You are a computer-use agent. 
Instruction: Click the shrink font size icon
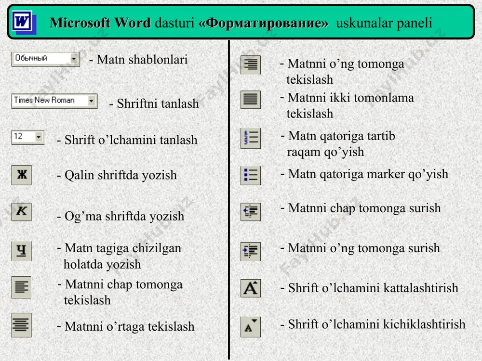click(x=251, y=327)
